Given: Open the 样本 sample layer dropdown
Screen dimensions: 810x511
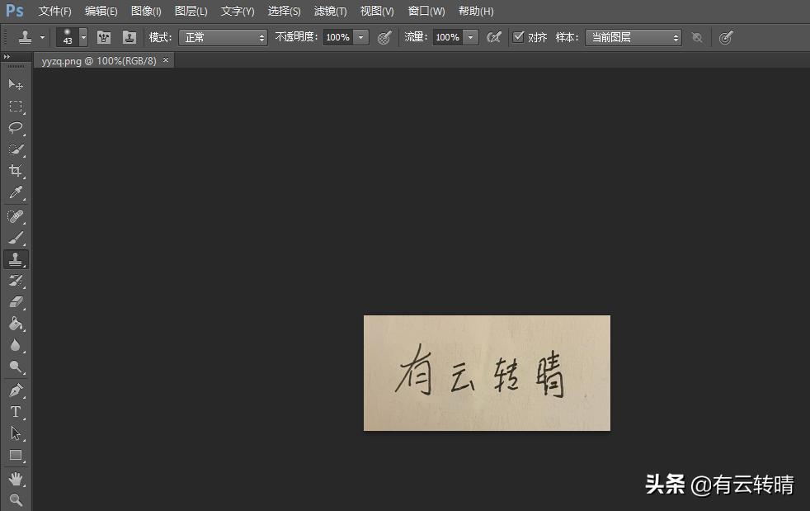Looking at the screenshot, I should 633,37.
